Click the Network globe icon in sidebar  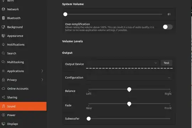point(4,9)
